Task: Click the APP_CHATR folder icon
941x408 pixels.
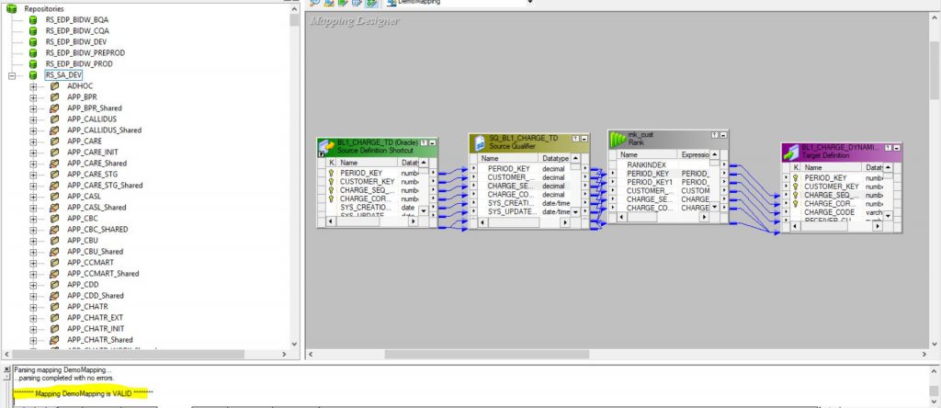Action: 54,307
